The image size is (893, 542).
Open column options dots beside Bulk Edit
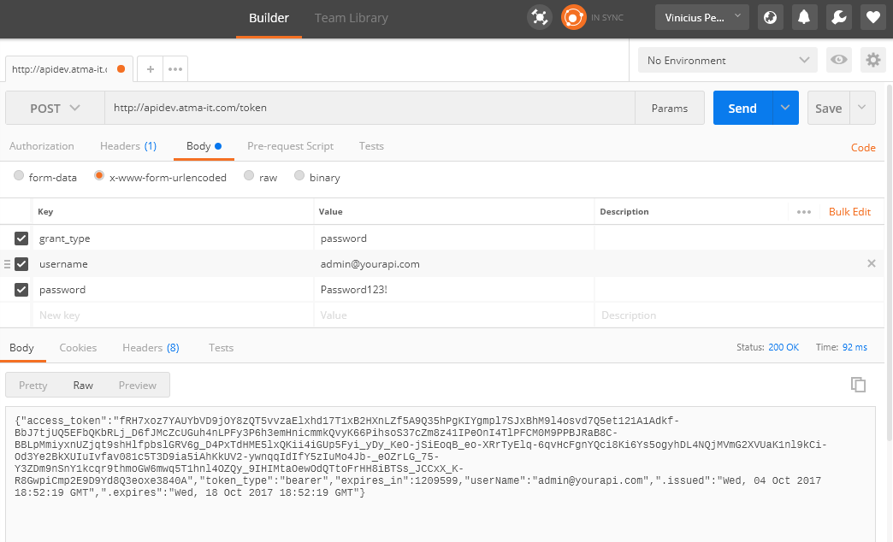pos(803,212)
